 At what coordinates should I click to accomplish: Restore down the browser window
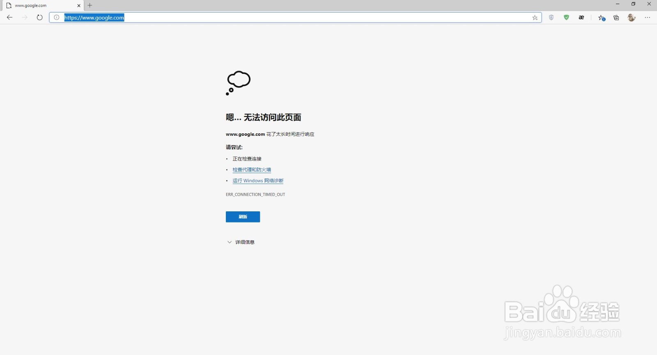(633, 4)
